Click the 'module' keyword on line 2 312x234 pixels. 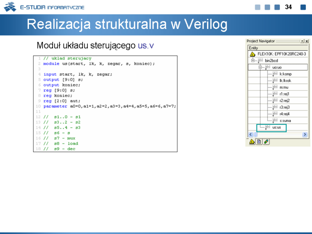[x=51, y=64]
